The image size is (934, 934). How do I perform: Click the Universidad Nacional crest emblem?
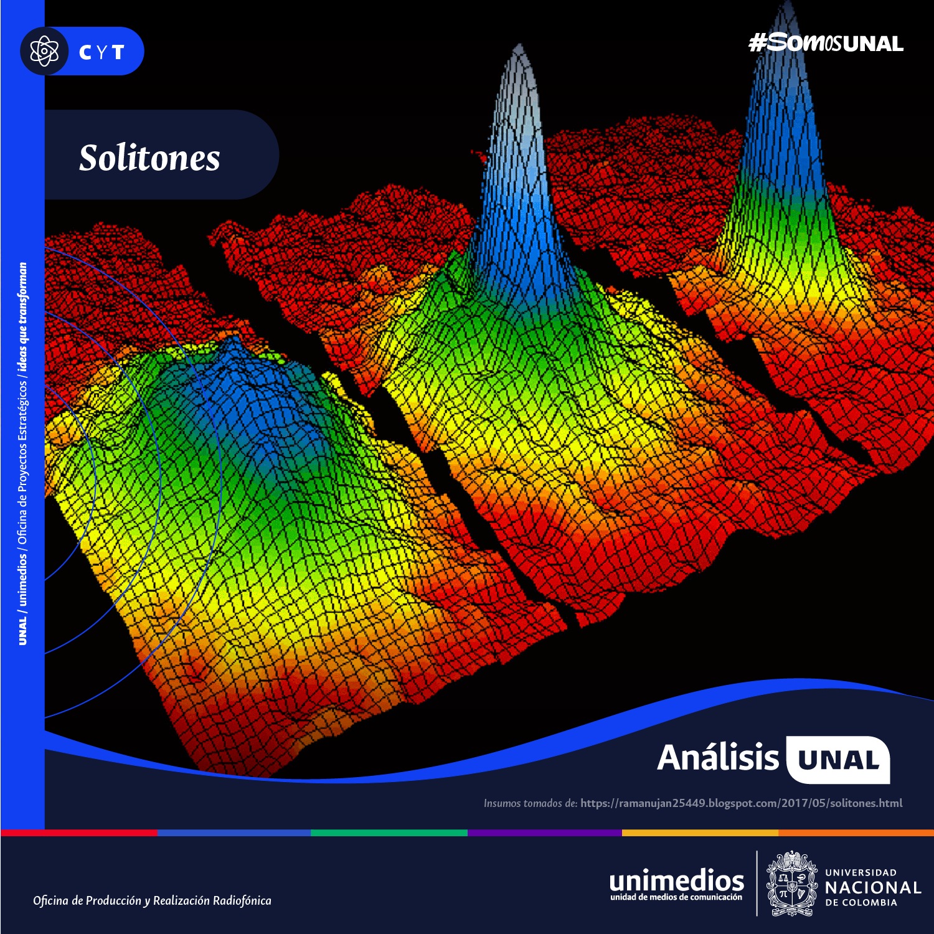[791, 884]
